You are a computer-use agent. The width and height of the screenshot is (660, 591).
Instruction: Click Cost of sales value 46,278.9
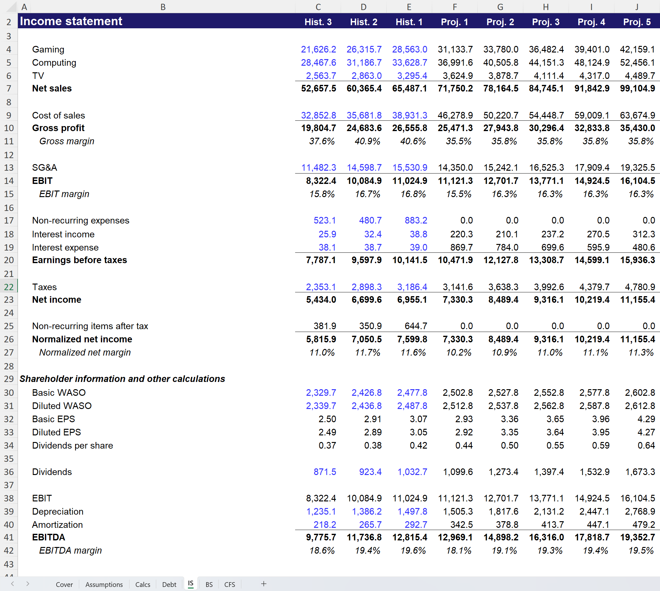point(455,115)
